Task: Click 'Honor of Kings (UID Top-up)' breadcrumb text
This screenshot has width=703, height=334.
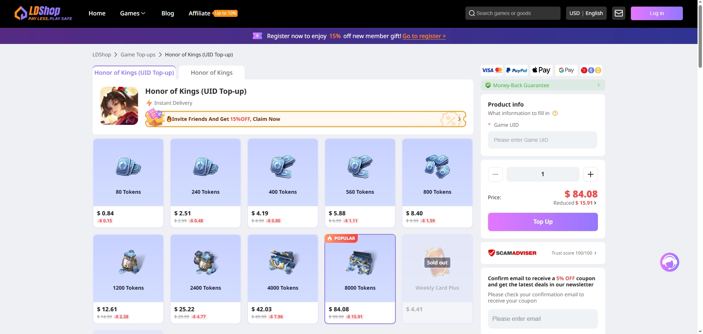Action: pyautogui.click(x=199, y=55)
